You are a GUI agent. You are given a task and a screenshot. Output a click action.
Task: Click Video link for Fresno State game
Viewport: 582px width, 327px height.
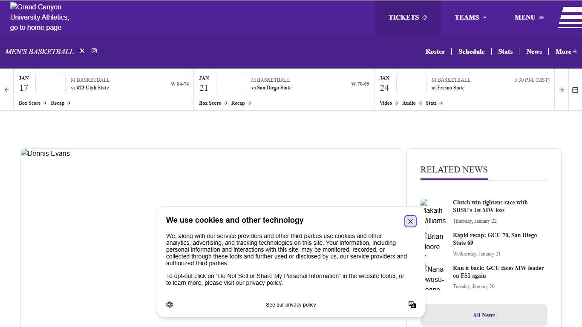click(x=389, y=103)
